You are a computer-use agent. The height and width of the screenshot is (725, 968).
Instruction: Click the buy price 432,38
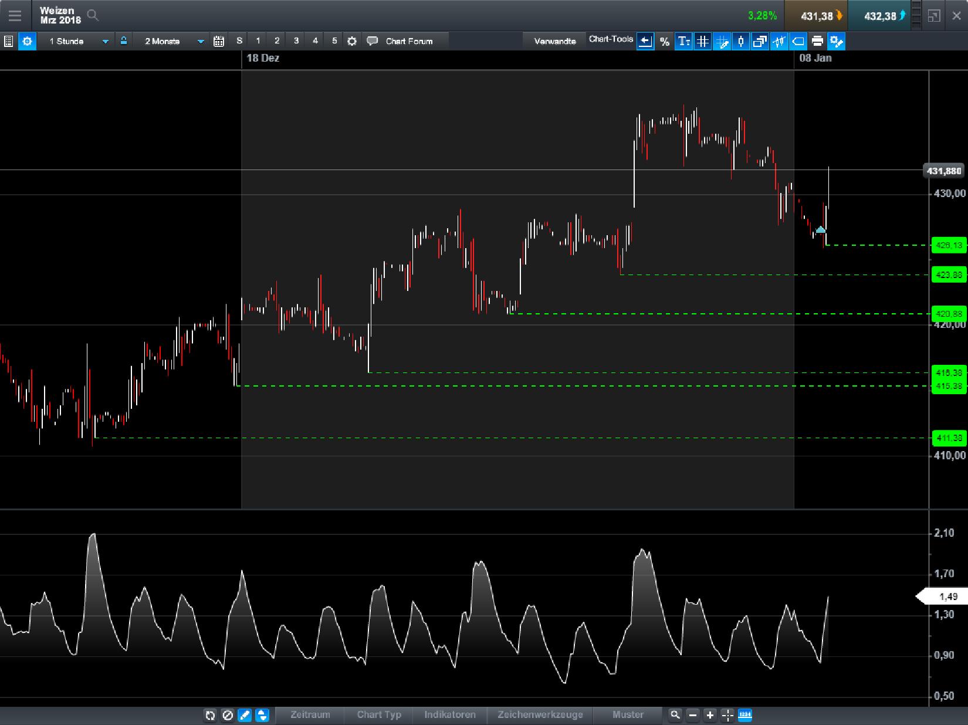click(880, 16)
